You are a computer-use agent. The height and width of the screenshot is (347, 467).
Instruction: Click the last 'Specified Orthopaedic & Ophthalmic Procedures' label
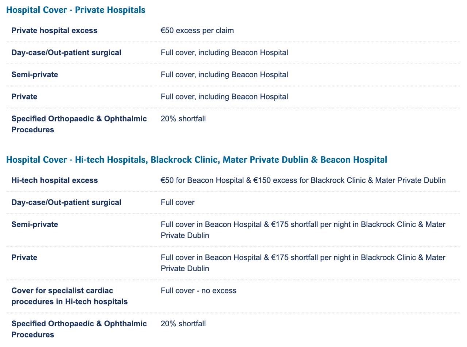coord(79,329)
